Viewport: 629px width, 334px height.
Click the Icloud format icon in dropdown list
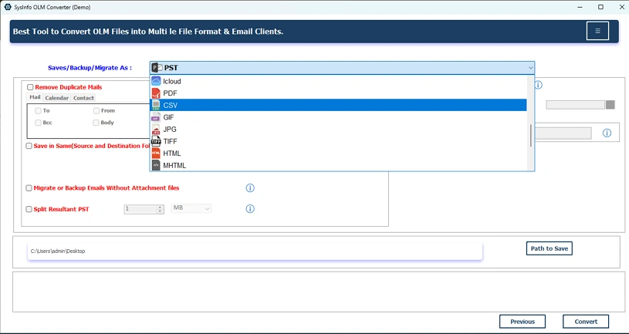coord(156,81)
